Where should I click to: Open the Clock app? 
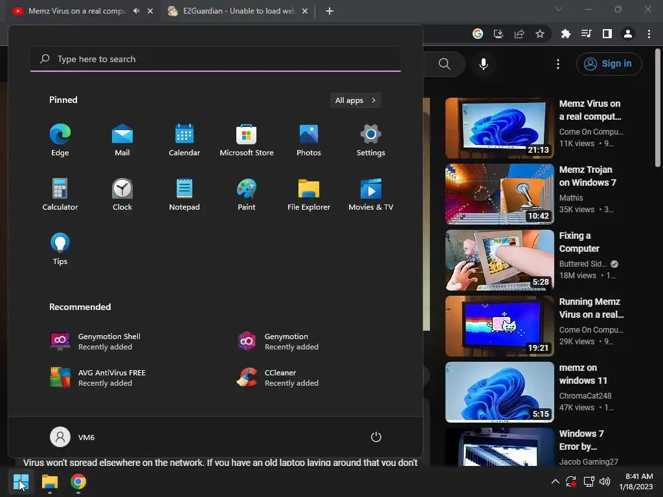(x=122, y=194)
